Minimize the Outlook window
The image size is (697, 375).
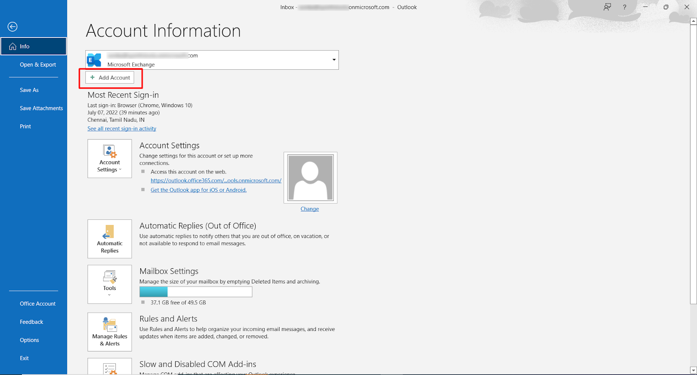pos(646,7)
